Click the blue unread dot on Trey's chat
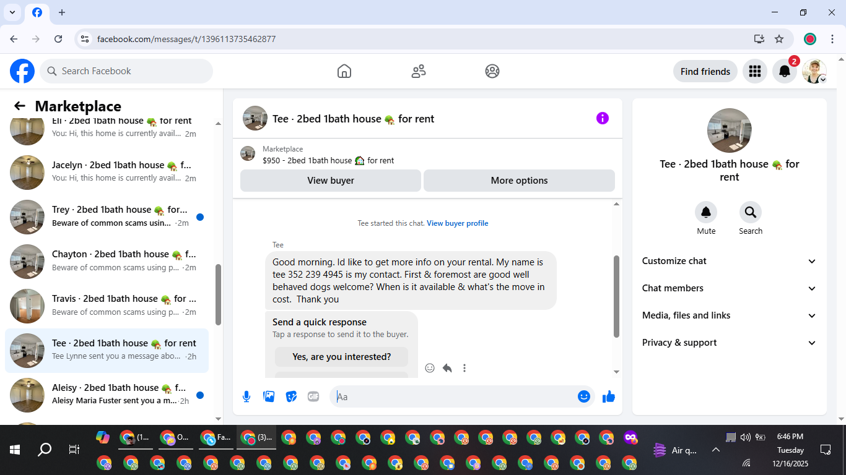The height and width of the screenshot is (475, 846). click(200, 217)
